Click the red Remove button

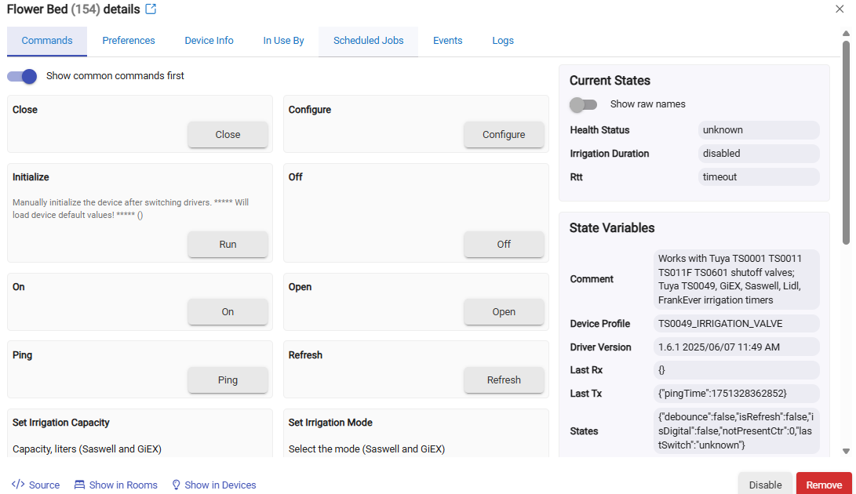[824, 485]
